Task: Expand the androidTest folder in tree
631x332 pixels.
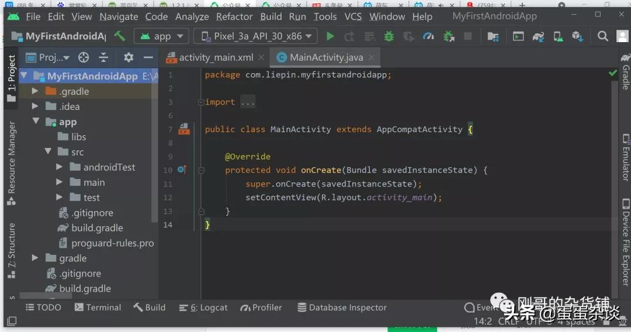Action: click(60, 167)
